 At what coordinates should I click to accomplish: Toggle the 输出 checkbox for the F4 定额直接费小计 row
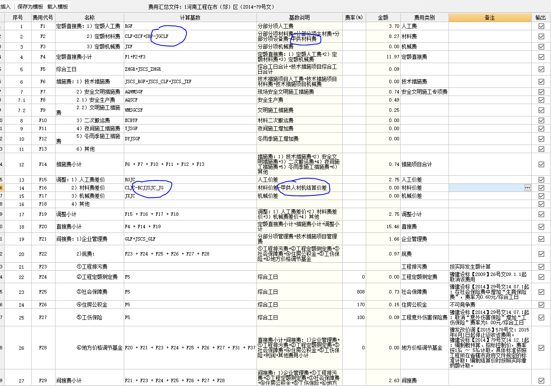pos(541,57)
